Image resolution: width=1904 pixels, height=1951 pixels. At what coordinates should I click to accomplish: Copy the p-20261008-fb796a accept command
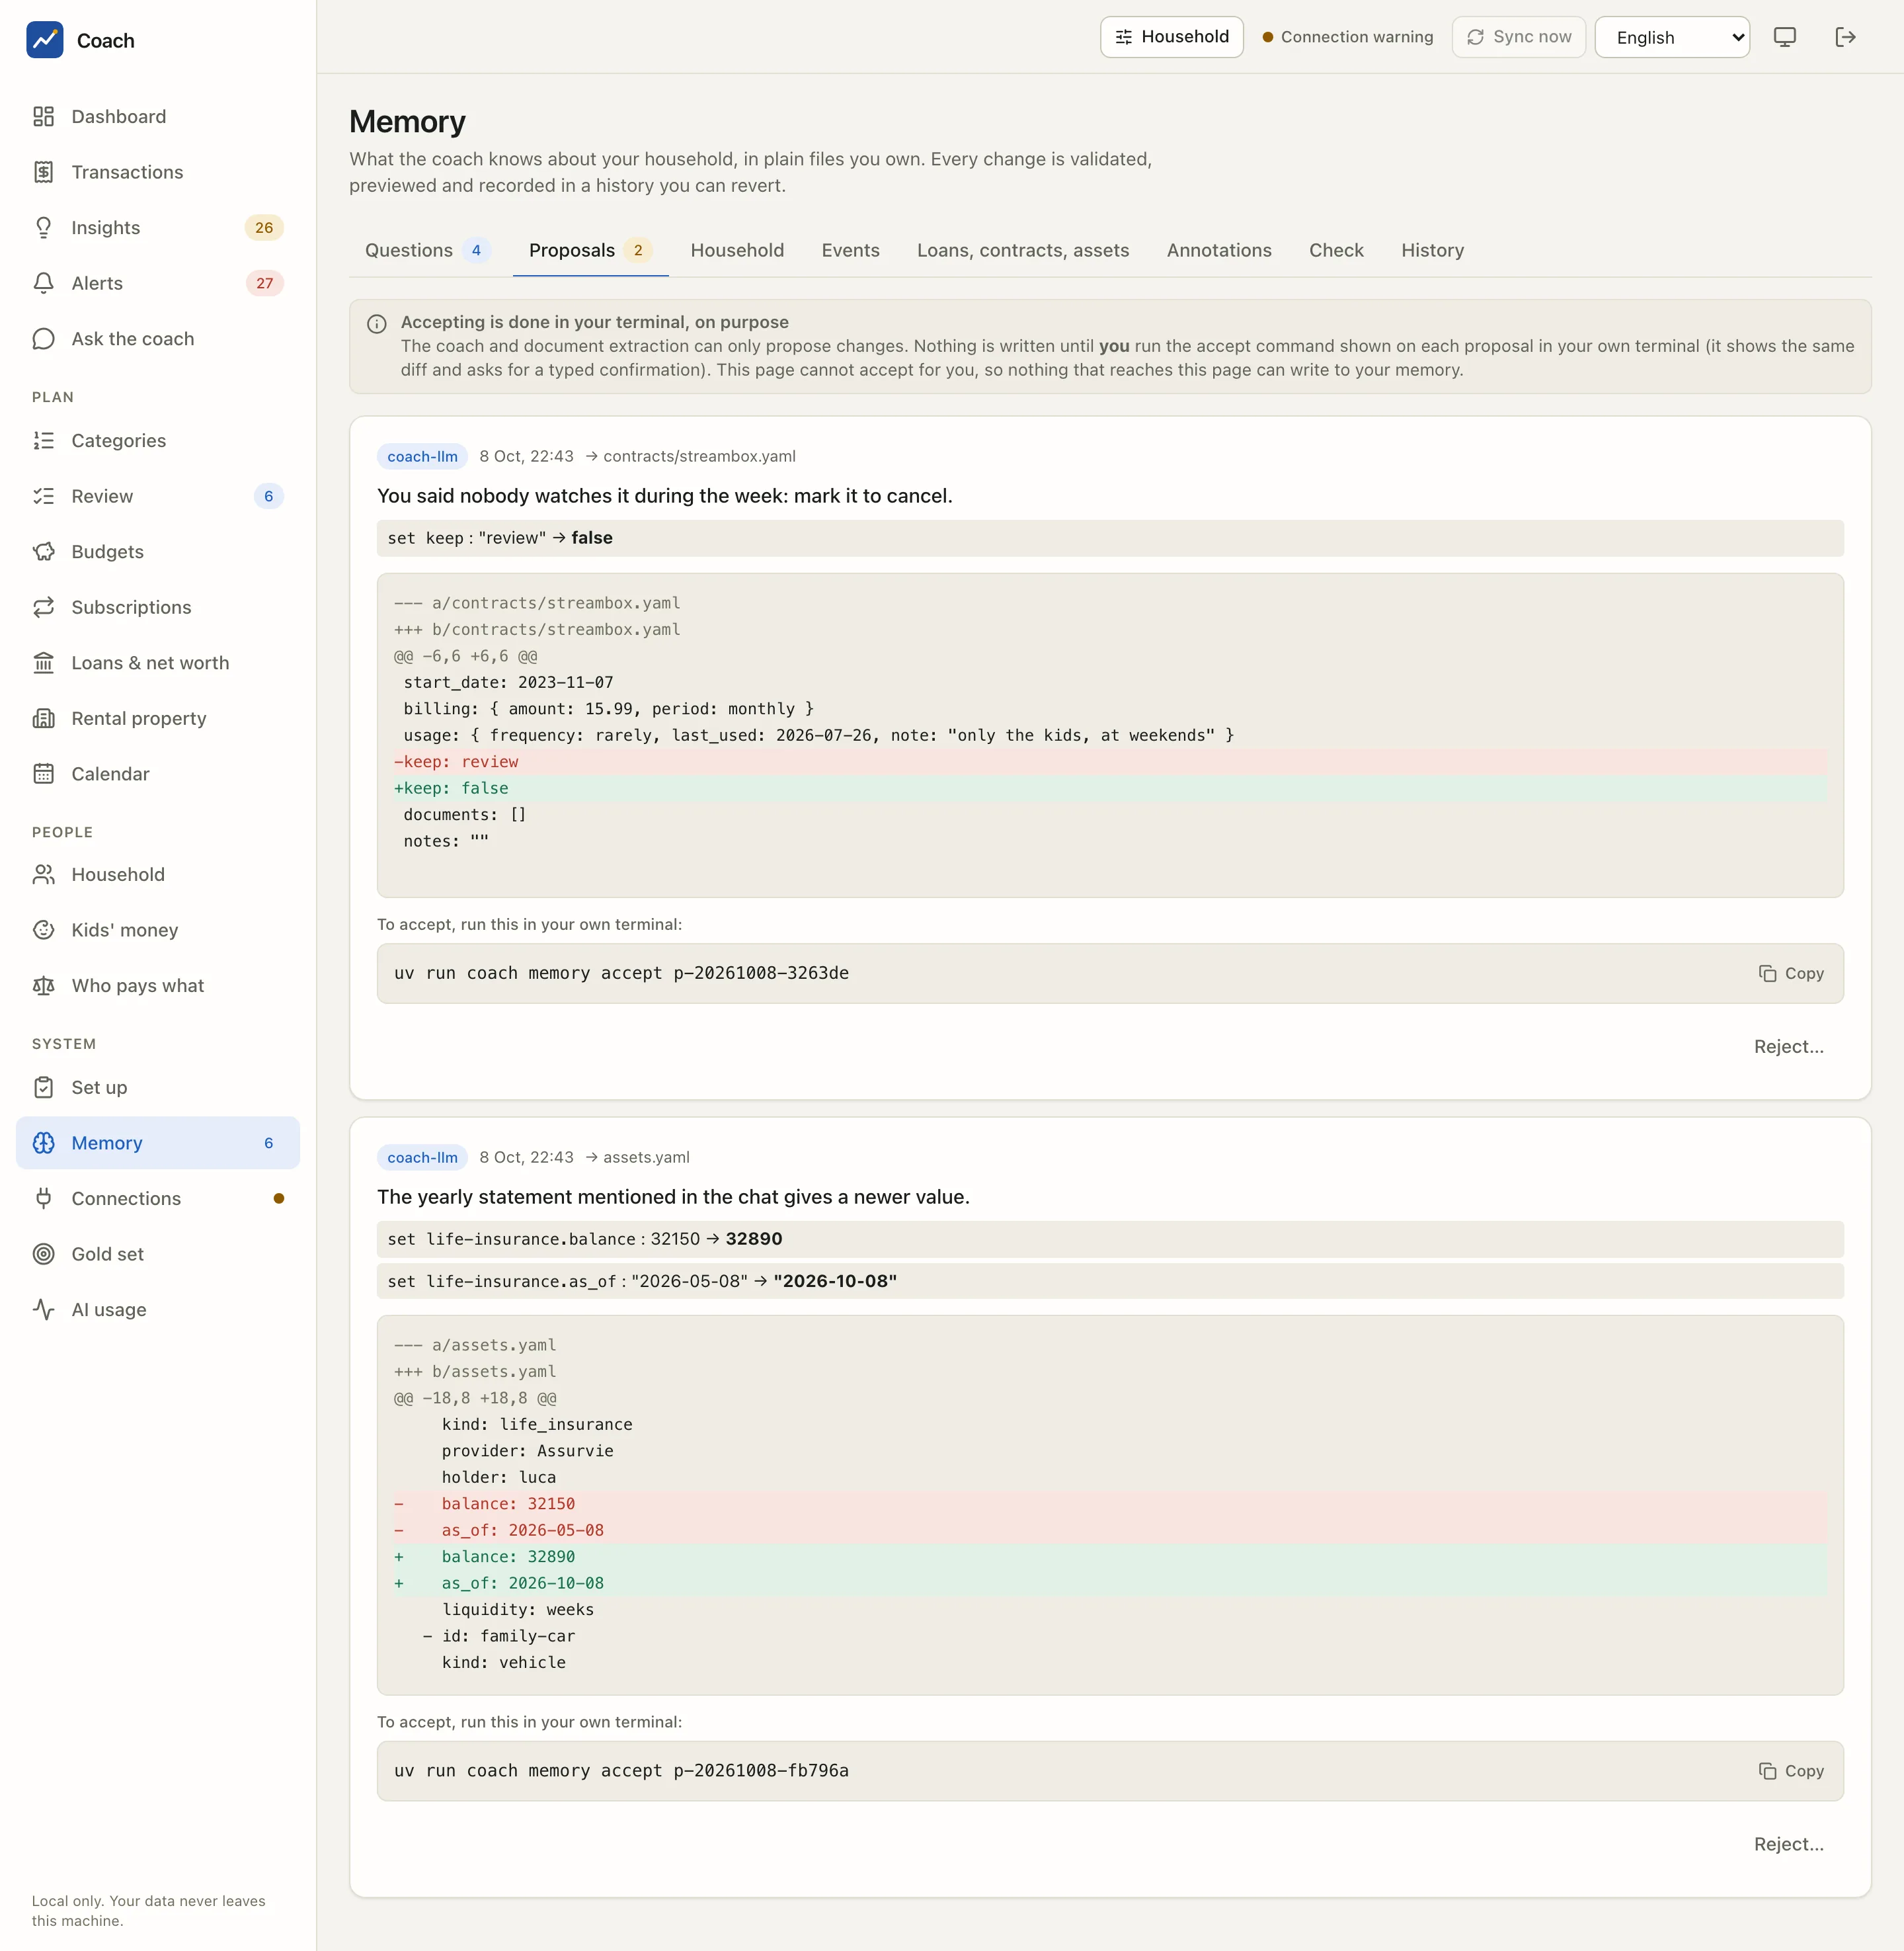(x=1791, y=1771)
